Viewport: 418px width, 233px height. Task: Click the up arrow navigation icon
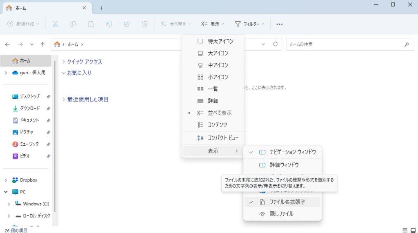click(43, 44)
